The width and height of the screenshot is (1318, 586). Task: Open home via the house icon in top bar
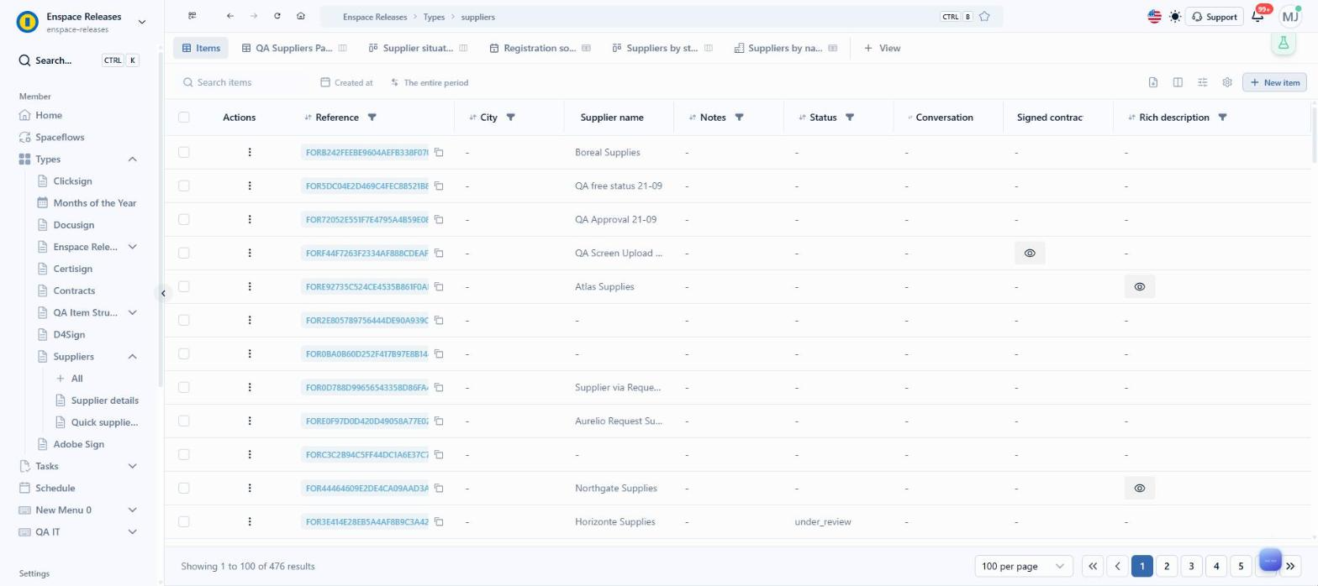301,16
